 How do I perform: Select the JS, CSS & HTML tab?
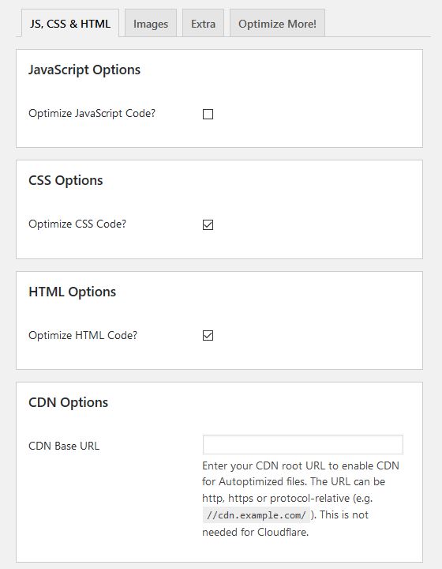pos(70,24)
